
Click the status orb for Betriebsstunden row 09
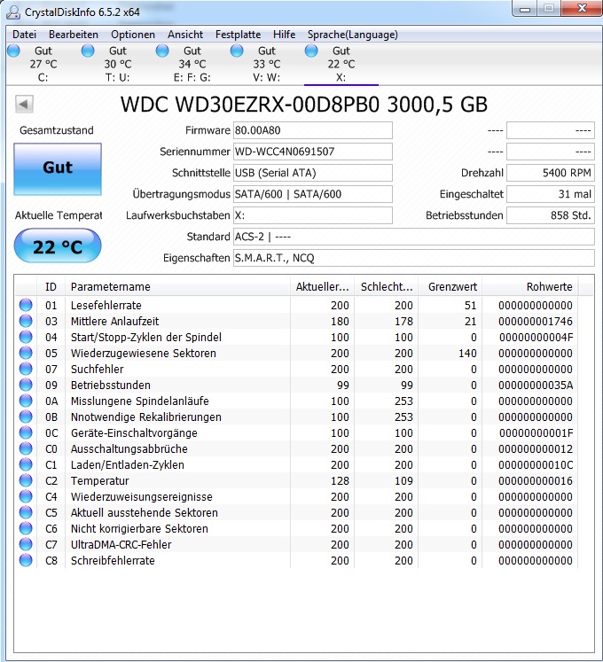[26, 385]
